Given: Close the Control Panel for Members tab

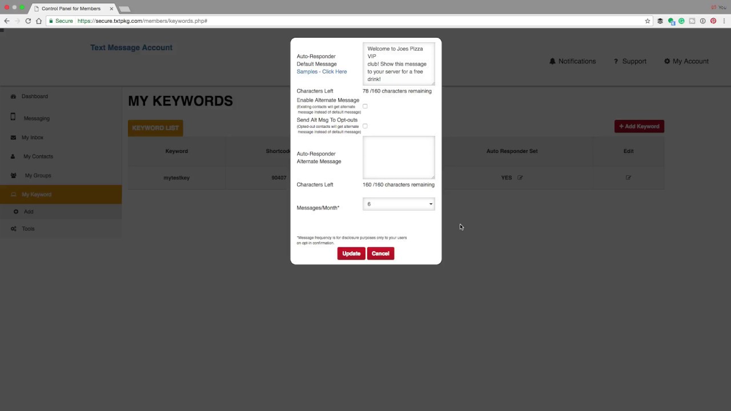Looking at the screenshot, I should click(111, 9).
